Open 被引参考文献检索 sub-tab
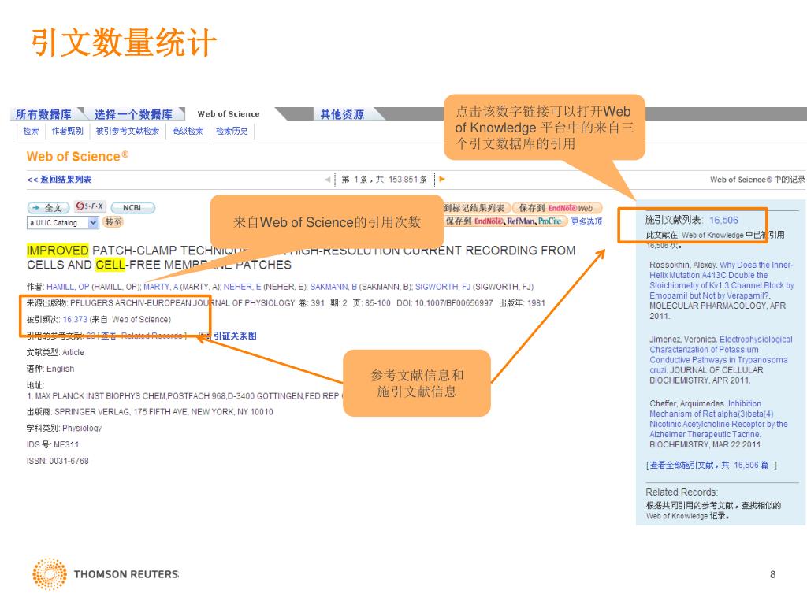Image resolution: width=807 pixels, height=605 pixels. [128, 132]
